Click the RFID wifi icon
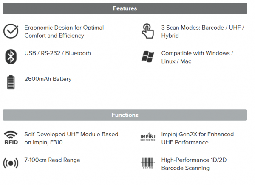Image resolution: width=255 pixels, height=185 pixels. point(11,138)
